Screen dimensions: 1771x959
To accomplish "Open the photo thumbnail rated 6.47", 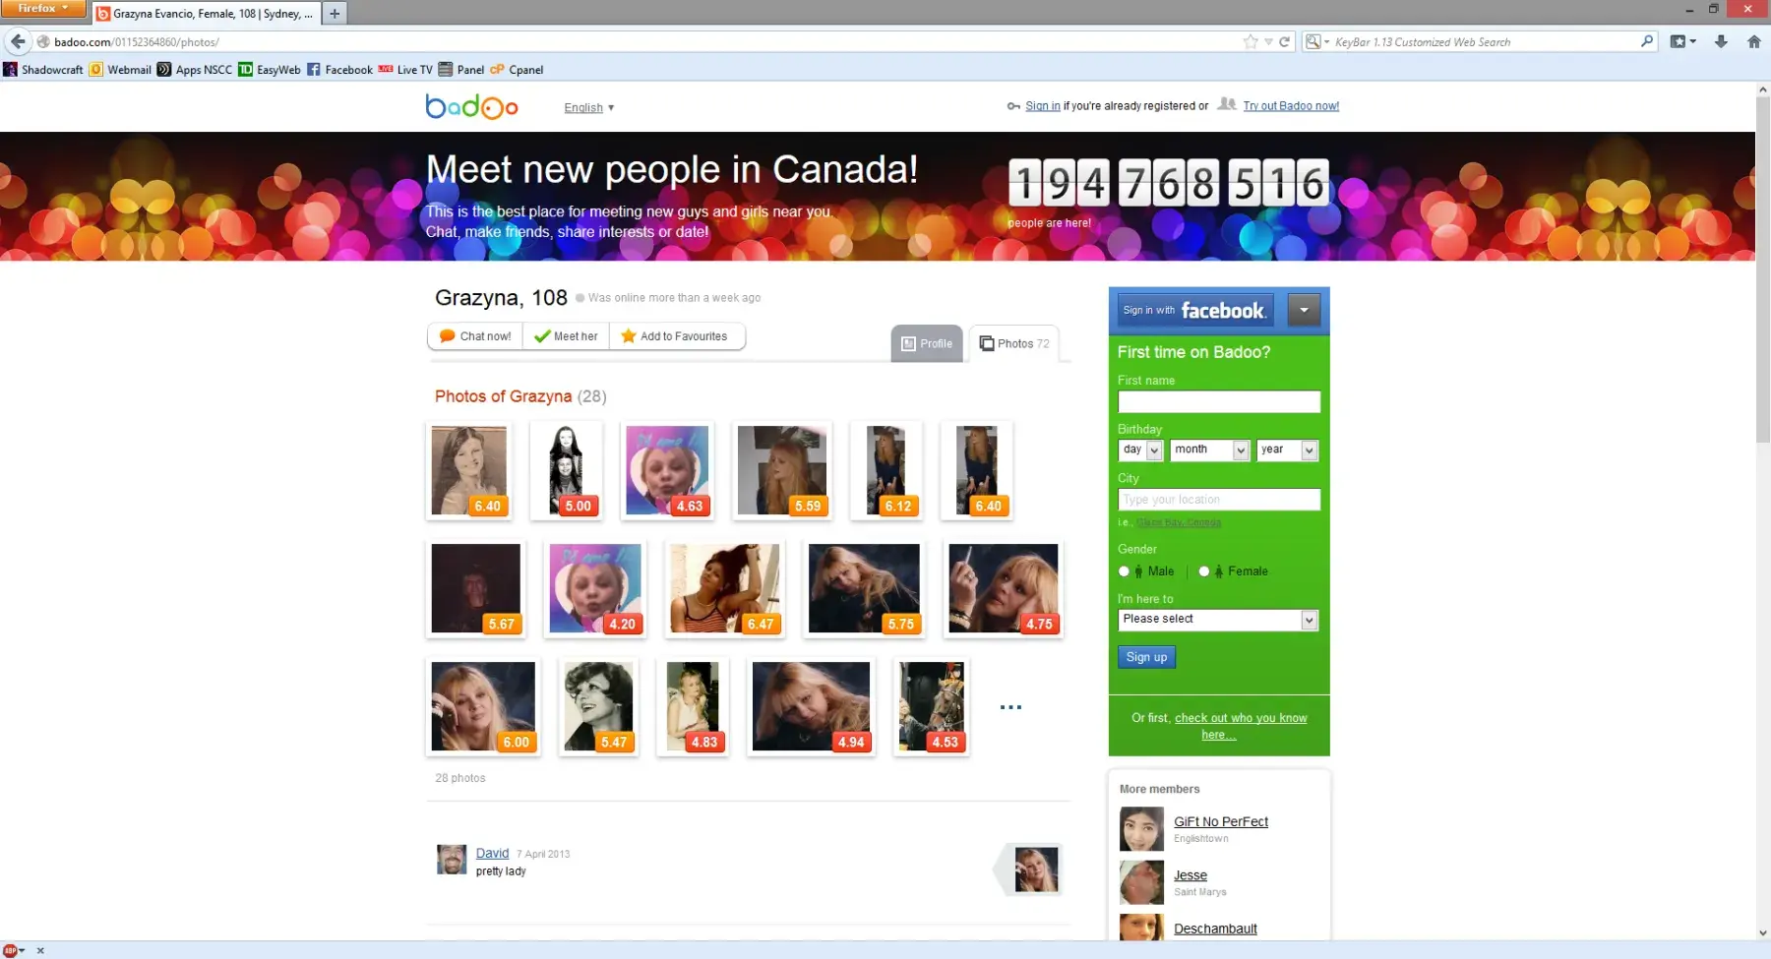I will 725,588.
